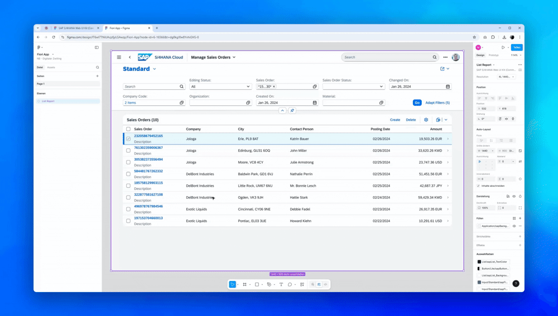This screenshot has width=558, height=316.
Task: Check the row 305382373556494 checkbox
Action: [128, 162]
